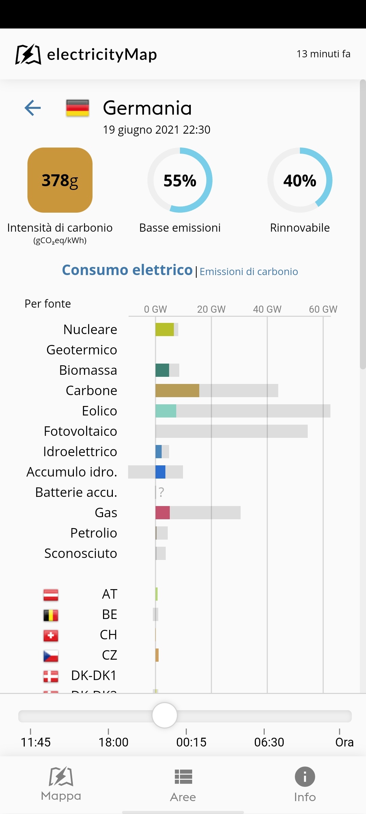Switch to Emissioni di carbonio view

[x=249, y=272]
